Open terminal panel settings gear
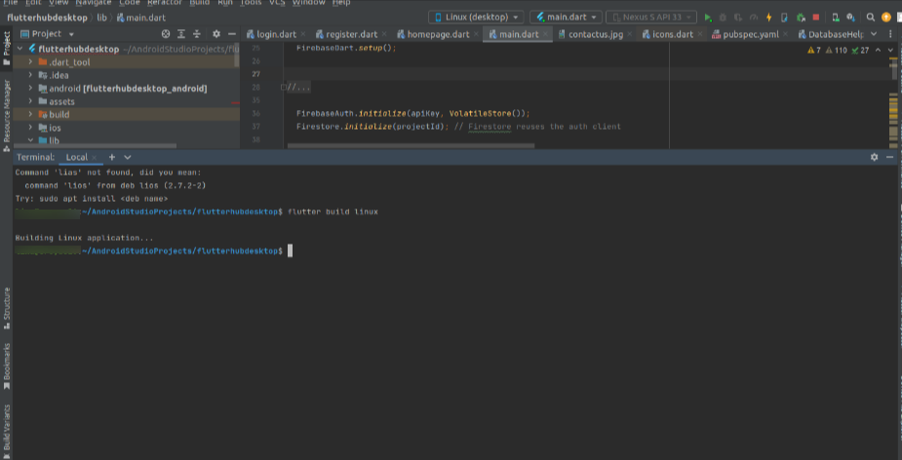 [x=874, y=157]
